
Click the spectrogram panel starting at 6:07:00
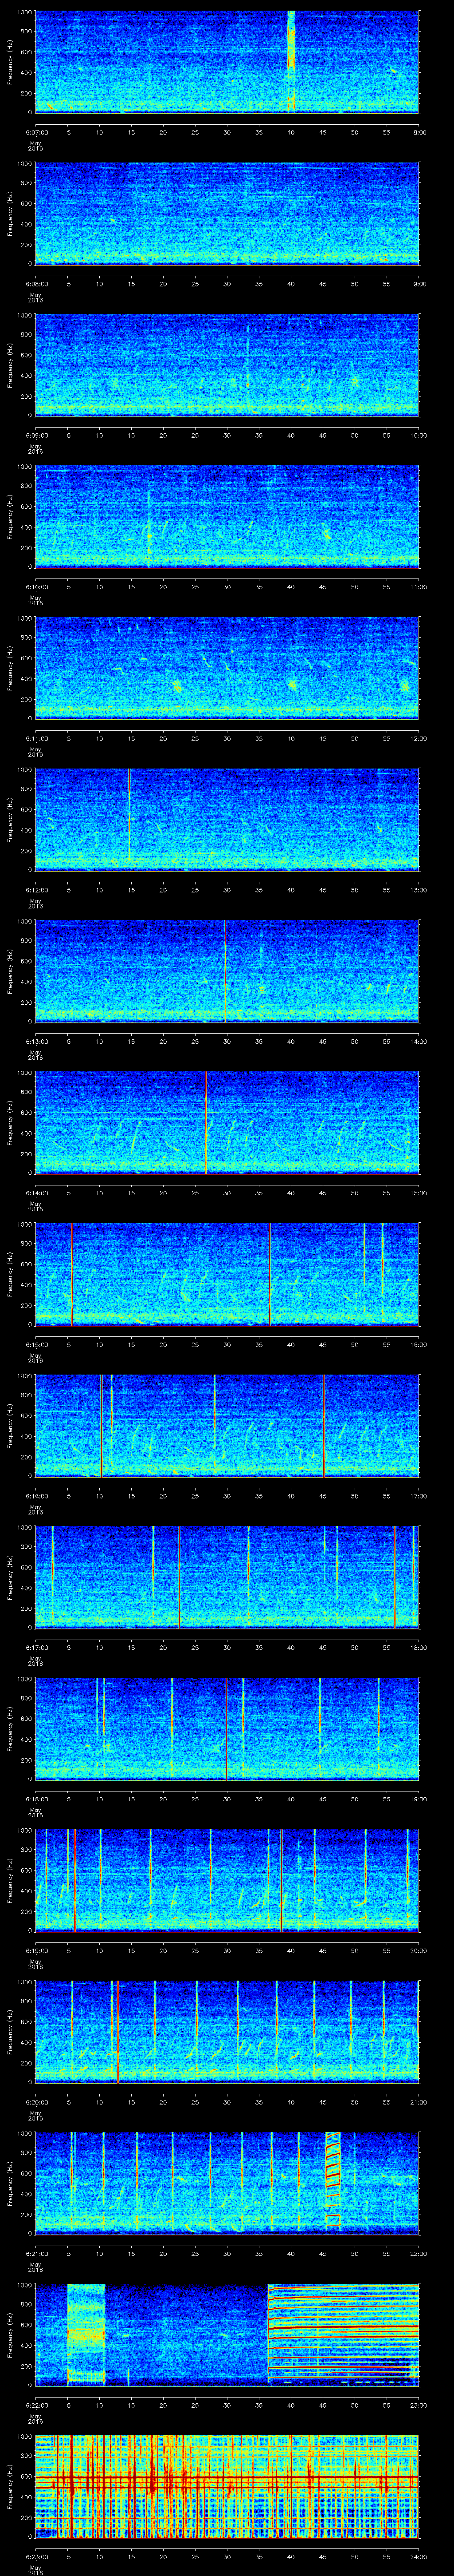227,62
